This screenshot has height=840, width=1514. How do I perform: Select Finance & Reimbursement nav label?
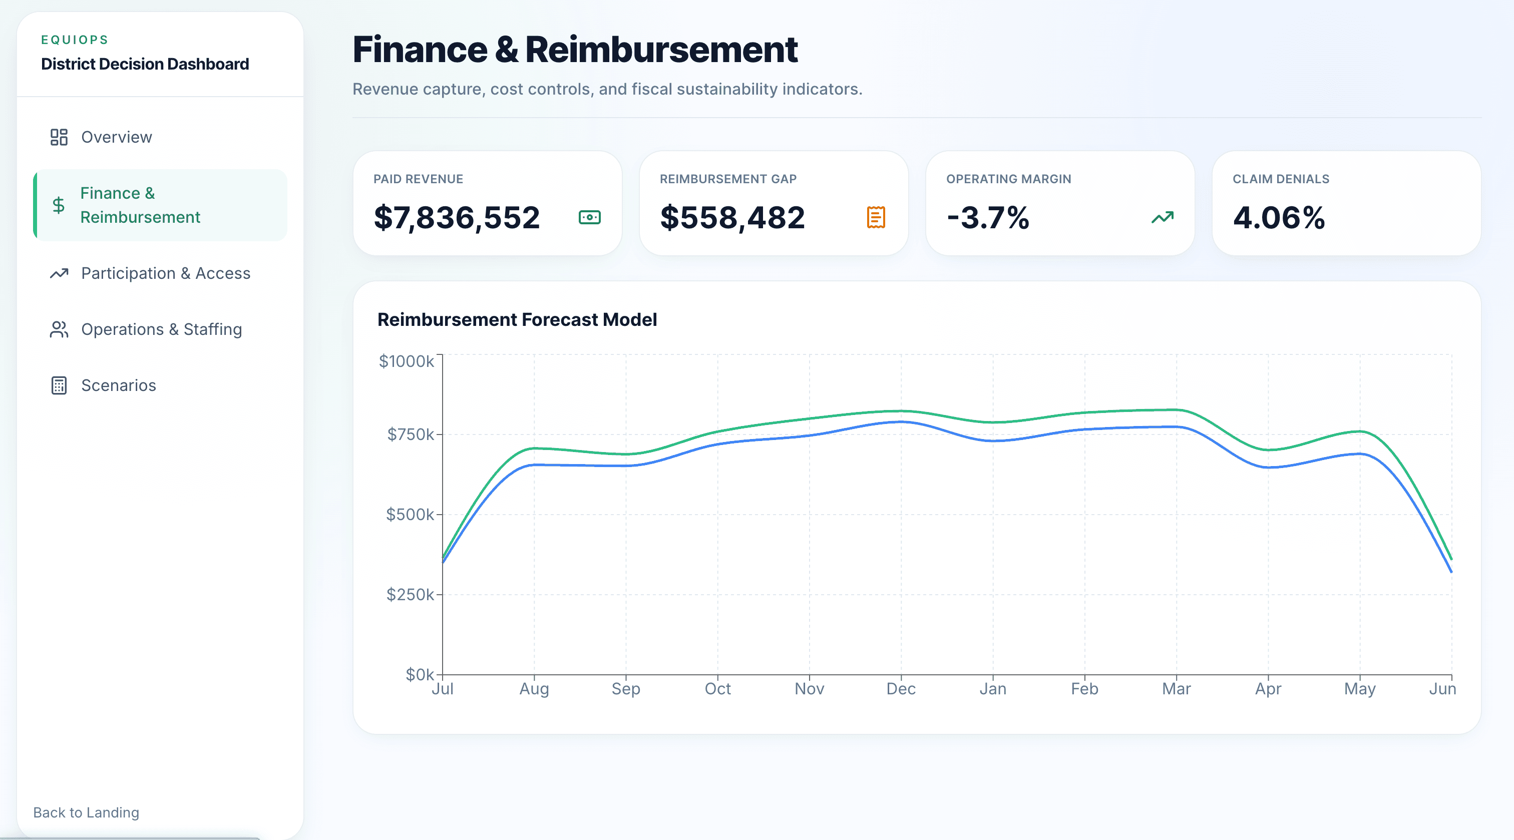point(140,205)
